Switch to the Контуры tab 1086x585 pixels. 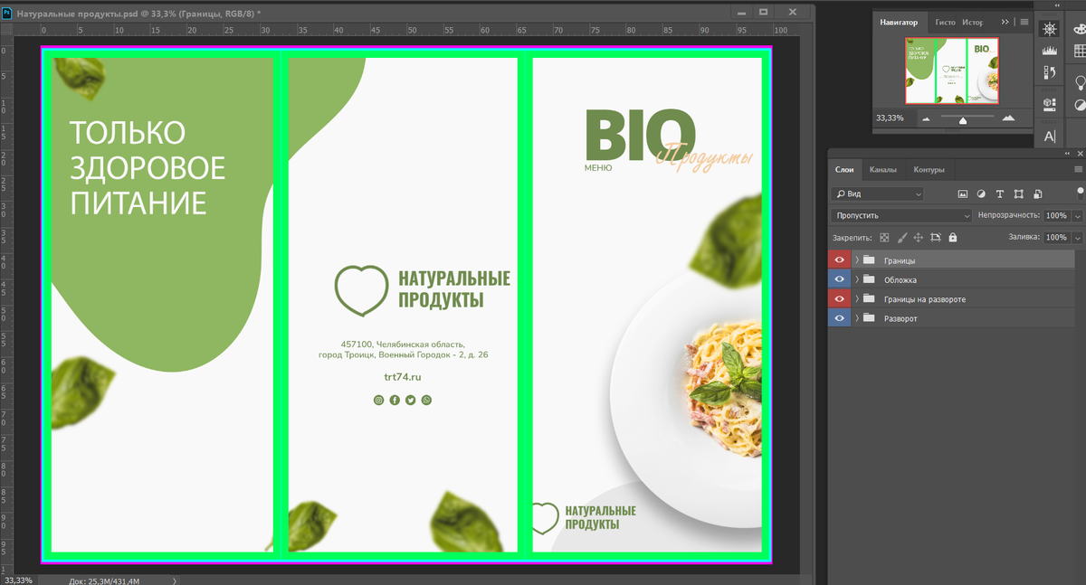[x=929, y=169]
